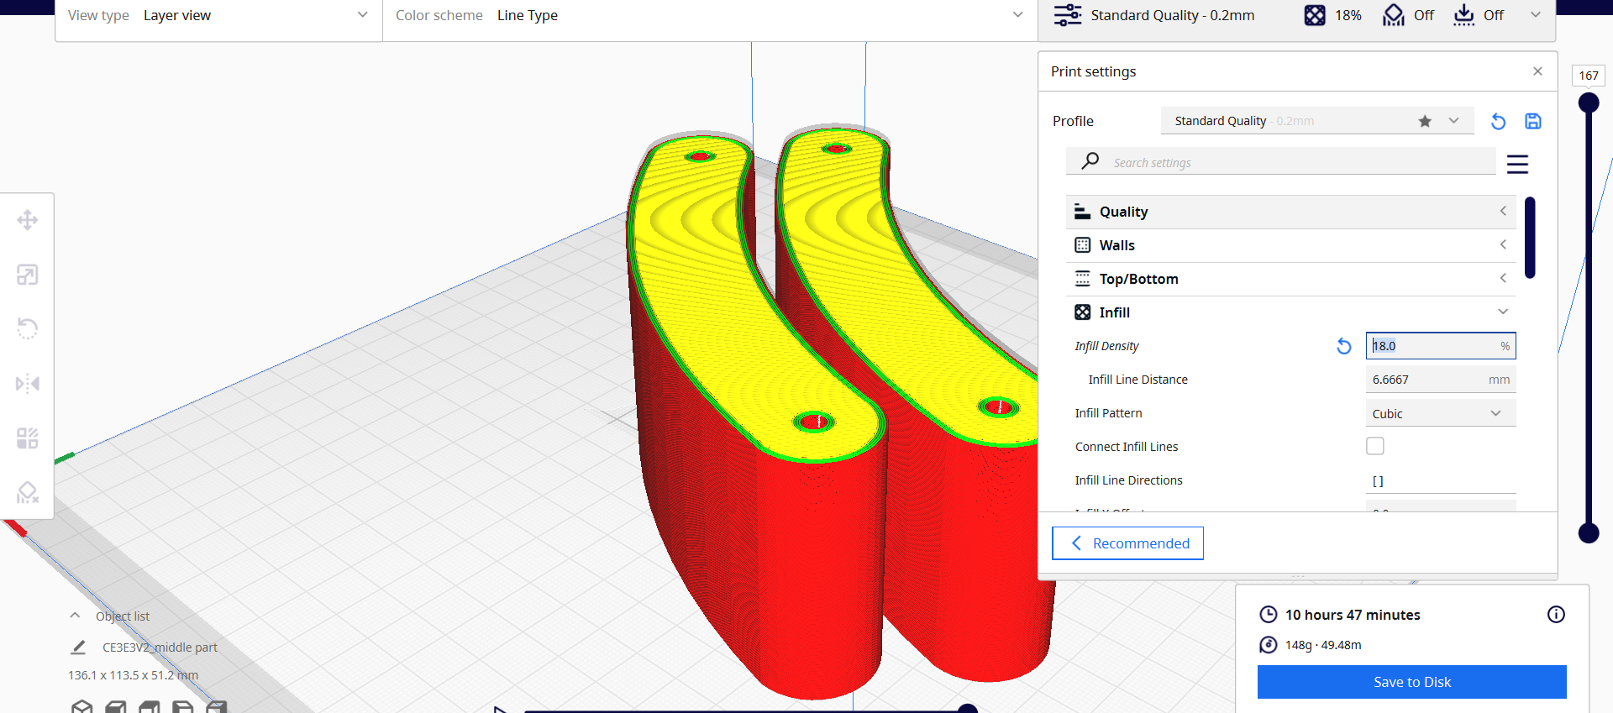Screen dimensions: 1613x713
Task: Click the clock icon beside print time
Action: (1269, 615)
